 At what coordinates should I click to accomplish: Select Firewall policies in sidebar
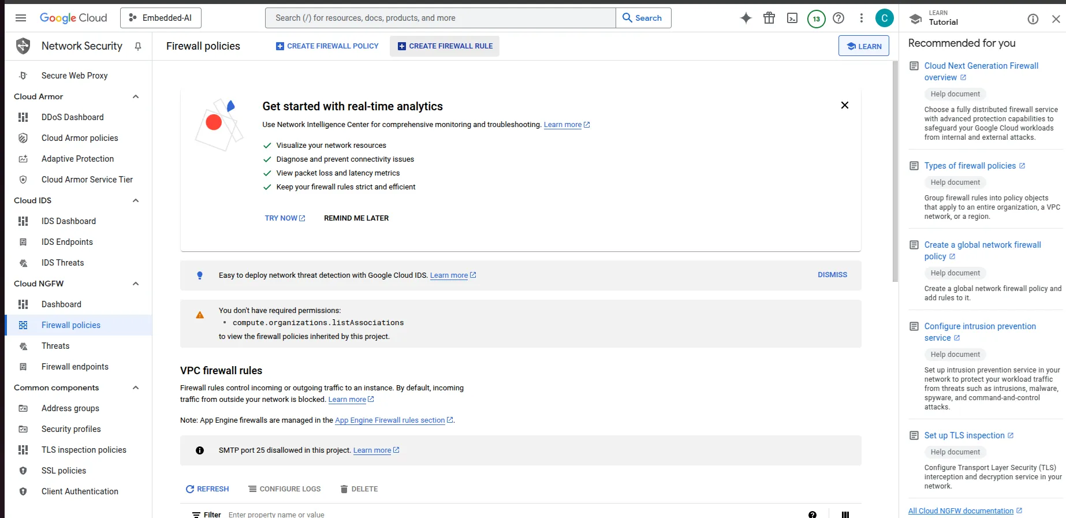pyautogui.click(x=79, y=325)
